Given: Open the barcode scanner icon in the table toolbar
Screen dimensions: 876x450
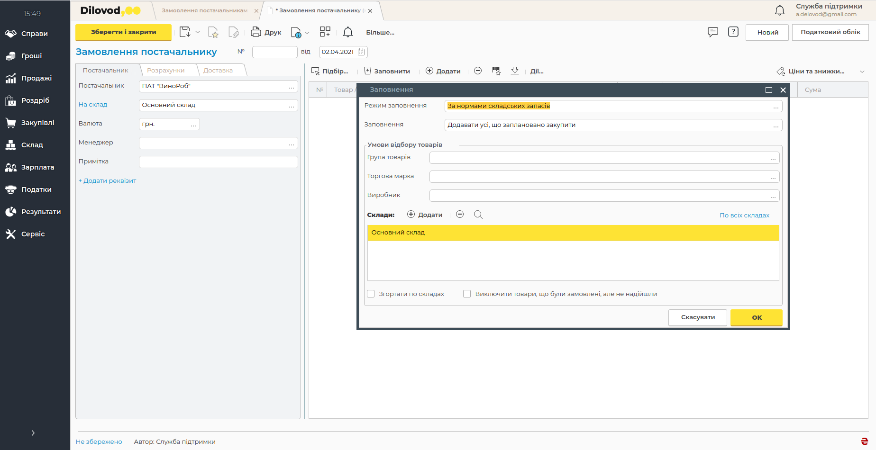Looking at the screenshot, I should [x=496, y=71].
